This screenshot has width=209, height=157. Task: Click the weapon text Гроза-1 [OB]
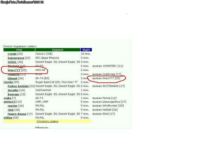tap(44, 54)
